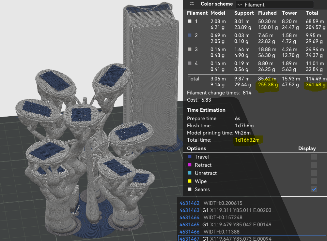Viewport: 327px width, 241px height.
Task: Toggle Wipe display checkbox
Action: [314, 181]
